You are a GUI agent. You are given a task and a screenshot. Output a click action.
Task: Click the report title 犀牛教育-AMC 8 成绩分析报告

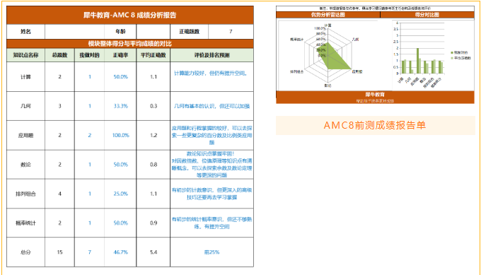pyautogui.click(x=129, y=15)
